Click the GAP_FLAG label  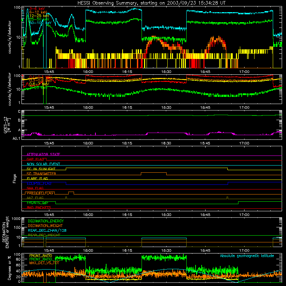35,159
